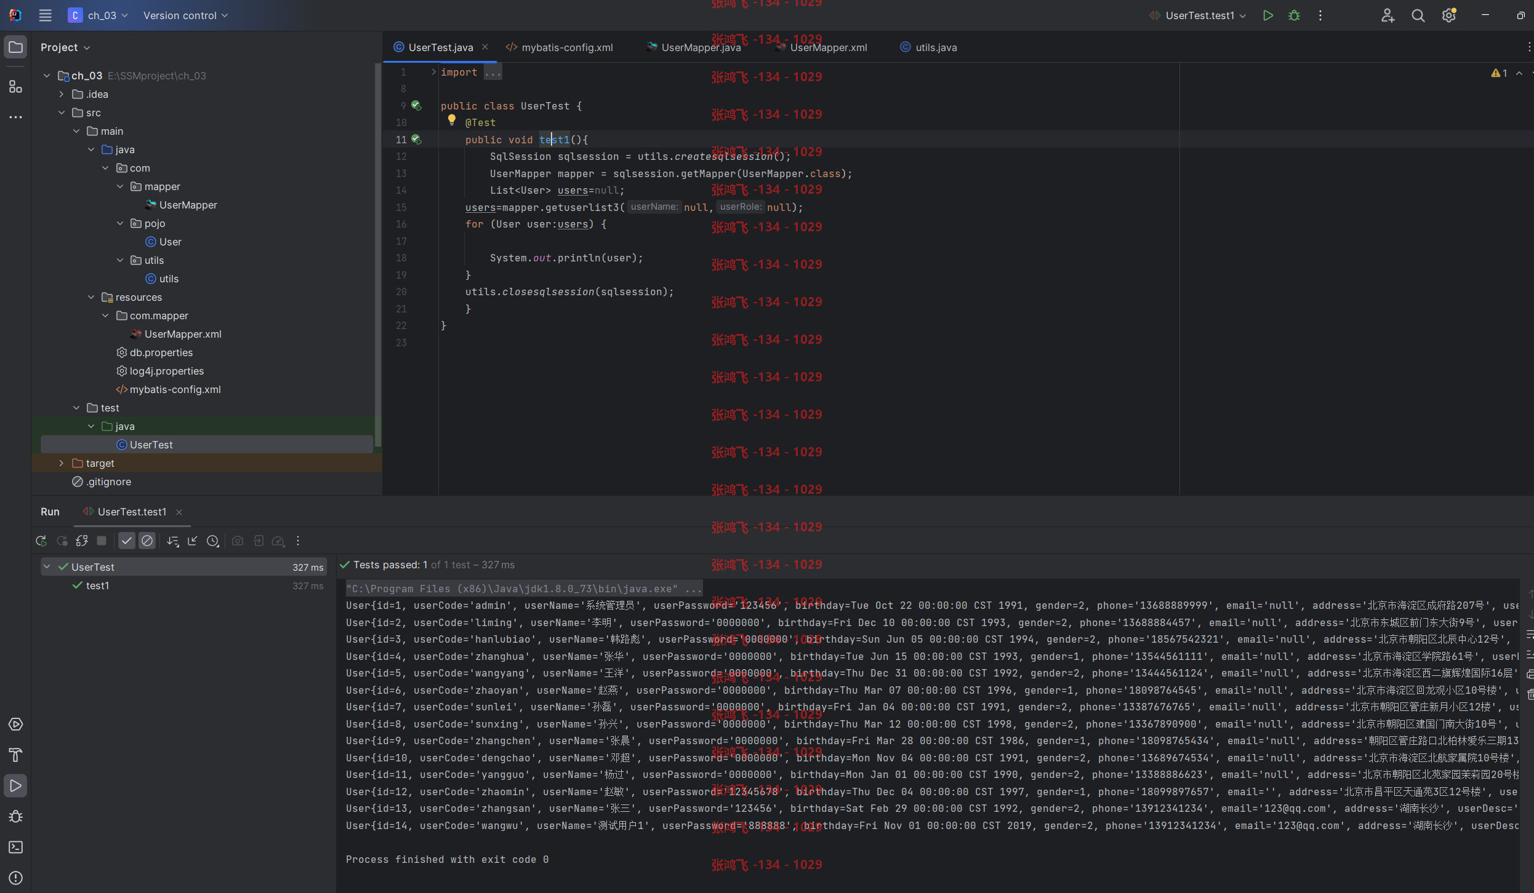Open the Terminal tool window

pyautogui.click(x=16, y=847)
